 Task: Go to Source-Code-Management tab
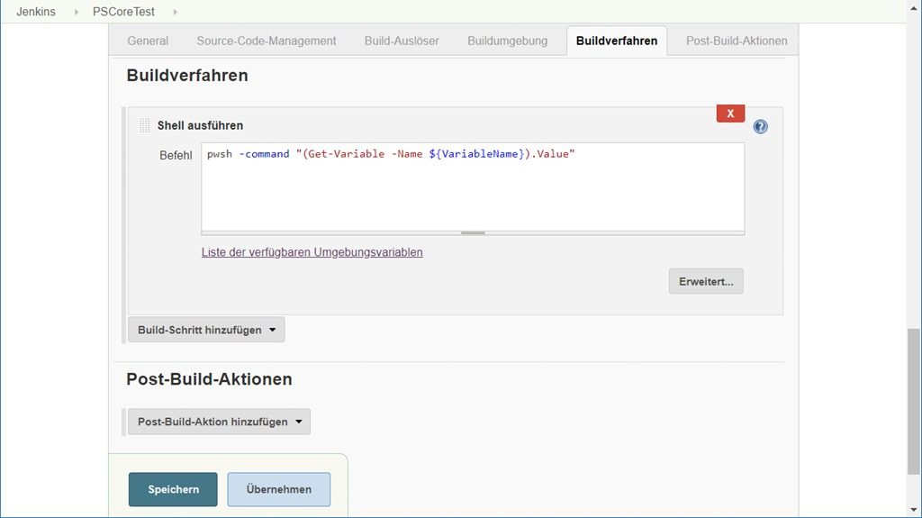[x=267, y=41]
